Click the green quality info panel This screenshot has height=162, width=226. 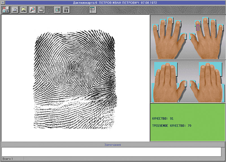click(x=188, y=122)
